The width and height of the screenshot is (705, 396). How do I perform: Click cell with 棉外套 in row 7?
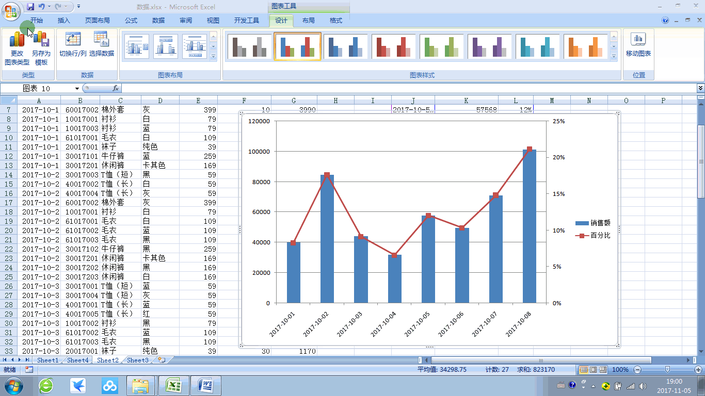120,110
